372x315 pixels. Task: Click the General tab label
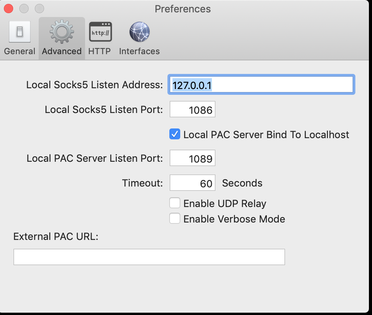pos(20,51)
